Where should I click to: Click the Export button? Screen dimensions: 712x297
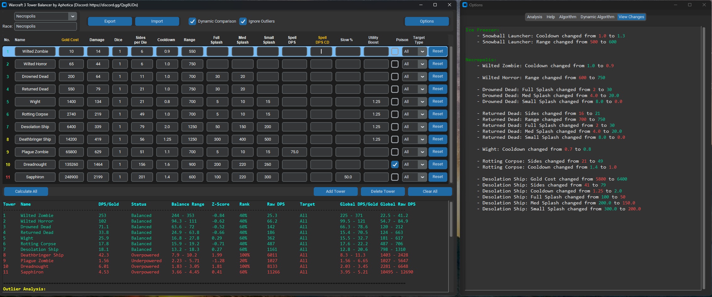tap(110, 21)
